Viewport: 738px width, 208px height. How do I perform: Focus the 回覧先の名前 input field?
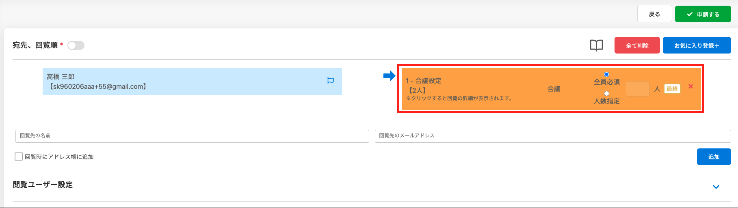pos(192,136)
